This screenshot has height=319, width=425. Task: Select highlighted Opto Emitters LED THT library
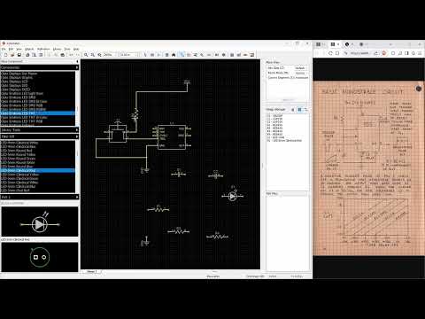(x=38, y=113)
